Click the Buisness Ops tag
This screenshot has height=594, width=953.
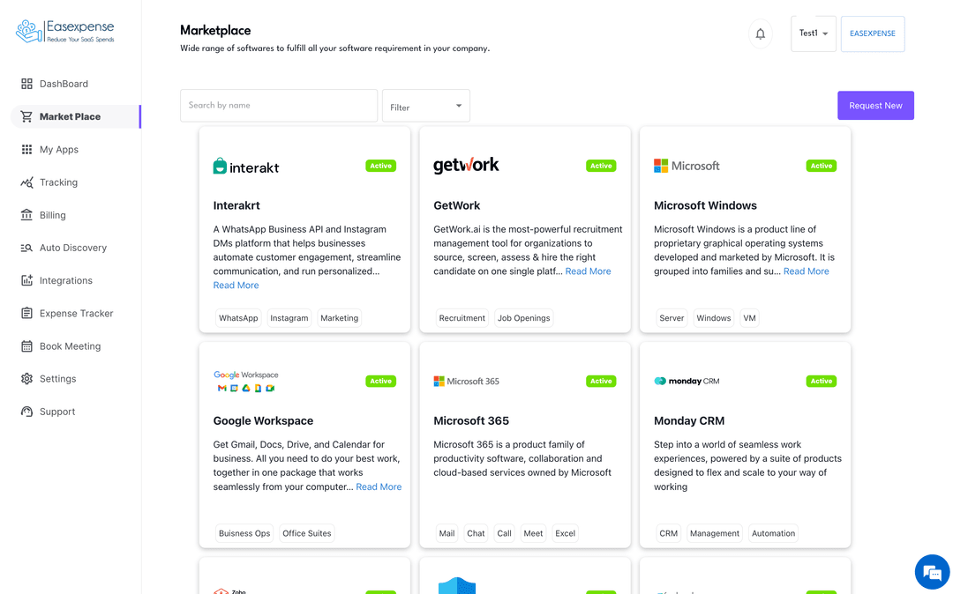tap(244, 533)
